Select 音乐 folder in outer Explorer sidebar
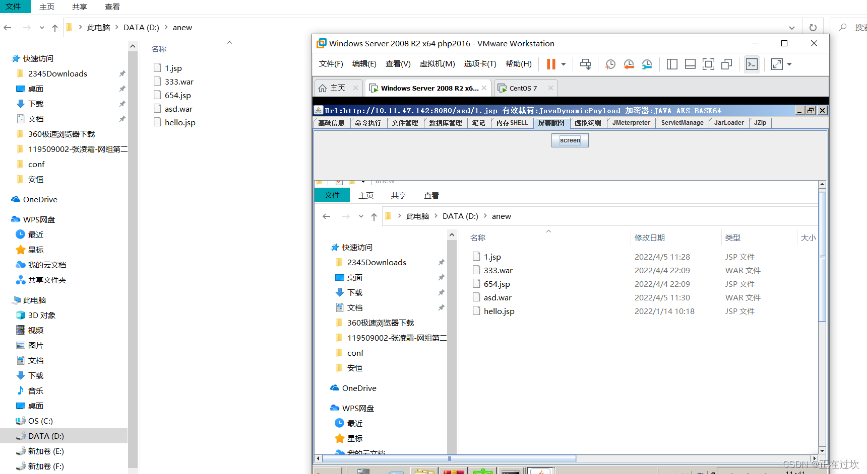This screenshot has width=867, height=474. pyautogui.click(x=36, y=390)
